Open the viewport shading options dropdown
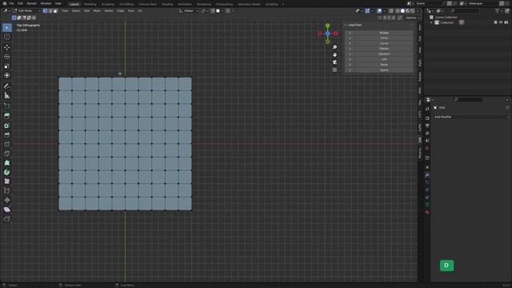This screenshot has height=288, width=512. [x=418, y=10]
